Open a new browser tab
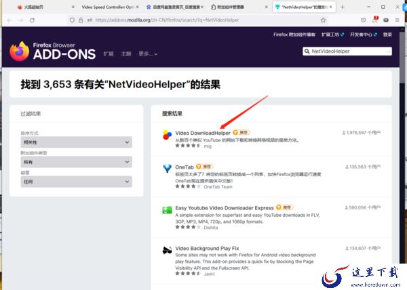This screenshot has height=290, width=407. point(343,7)
